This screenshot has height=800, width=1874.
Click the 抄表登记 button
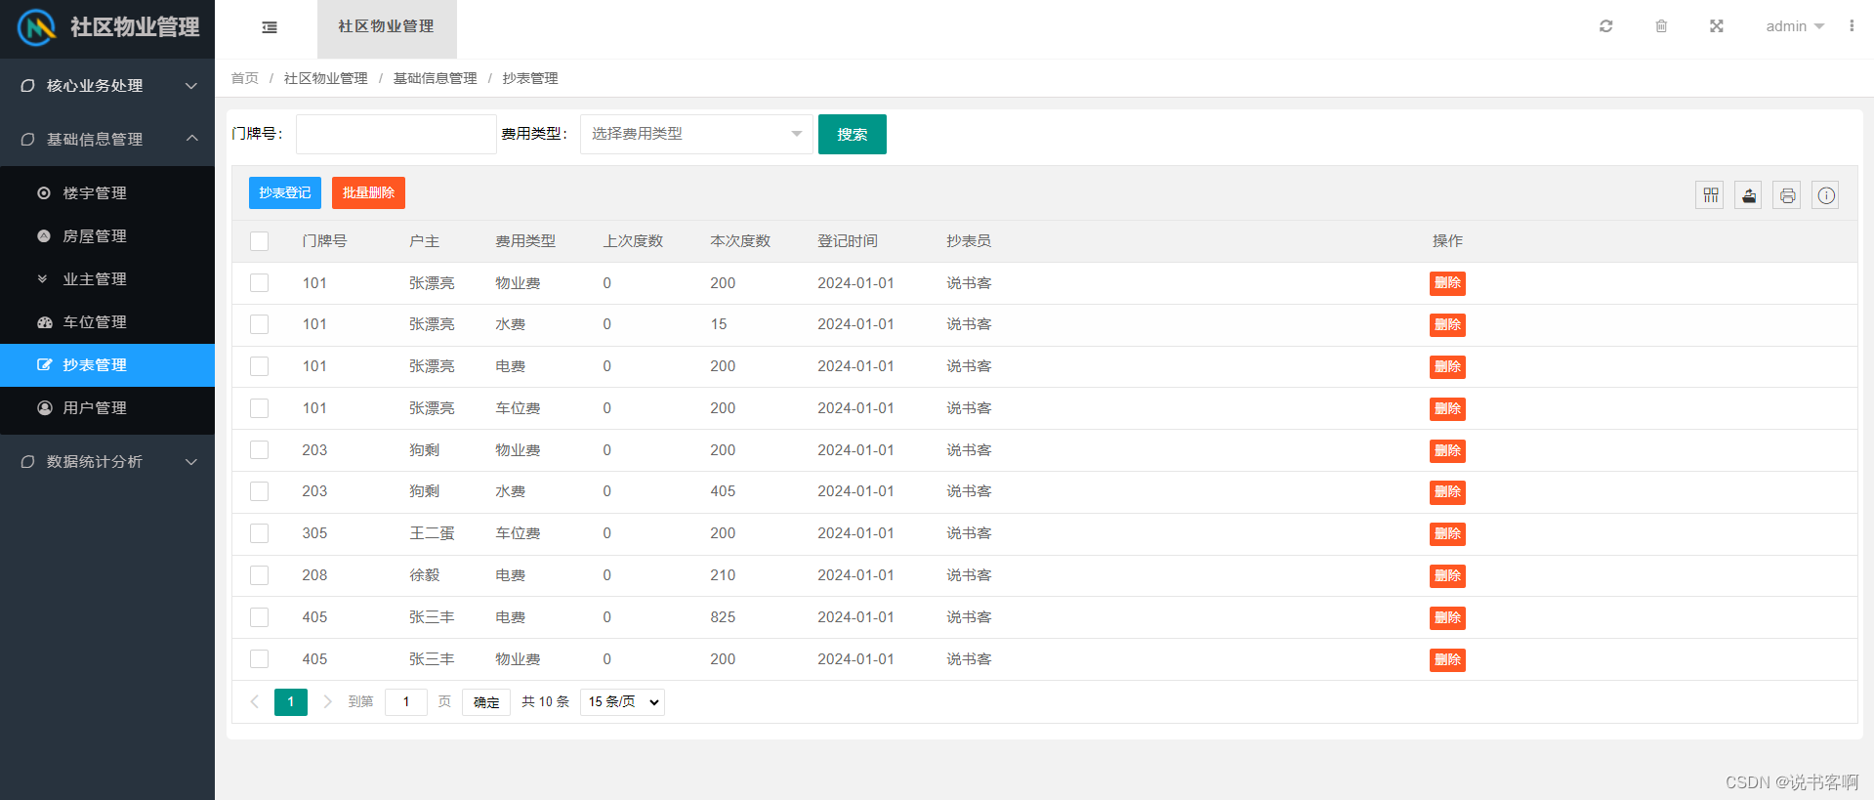coord(285,193)
